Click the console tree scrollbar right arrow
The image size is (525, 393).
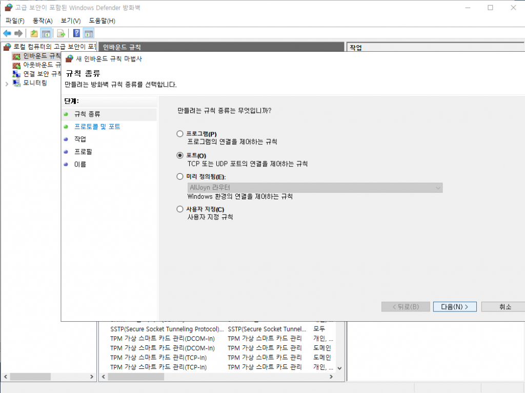(92, 377)
